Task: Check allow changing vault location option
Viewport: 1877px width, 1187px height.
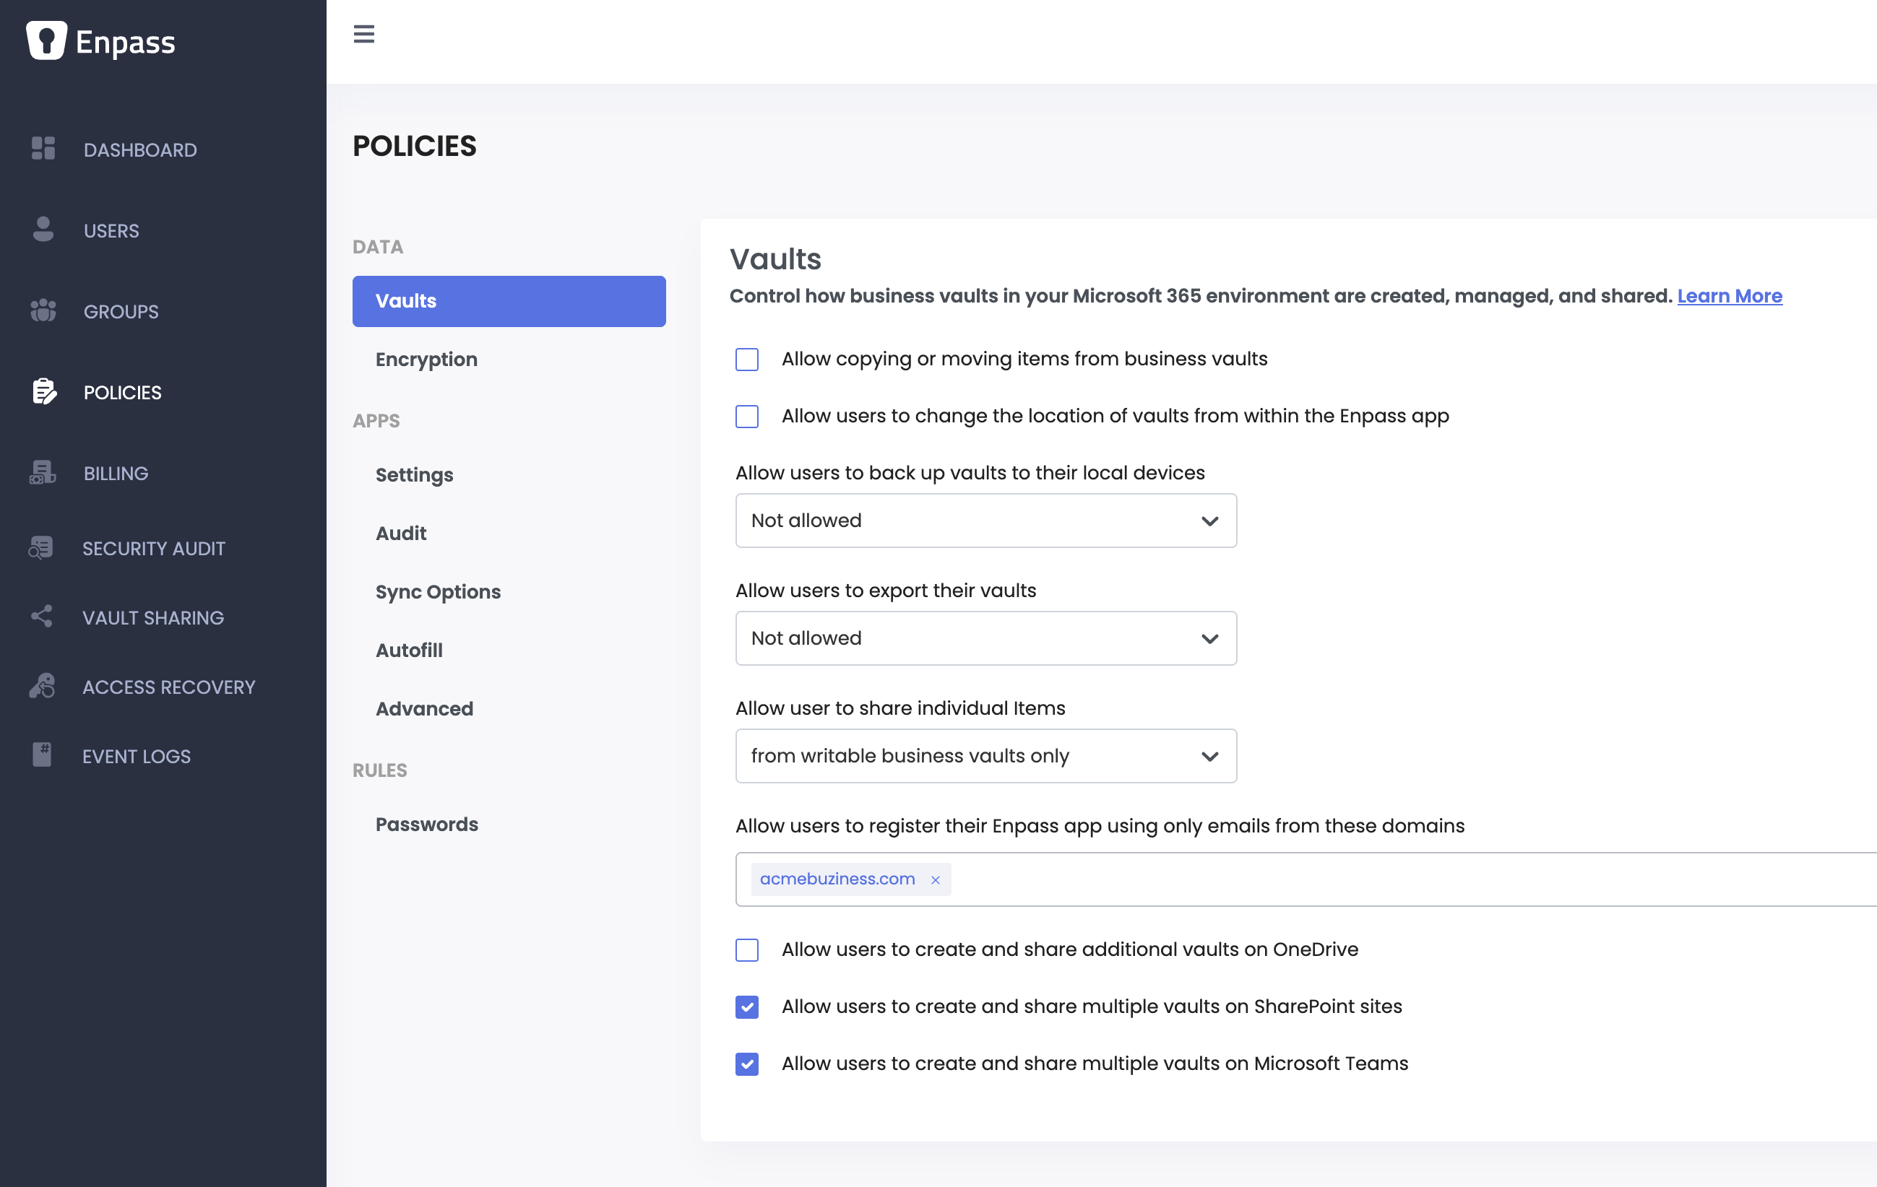Action: pyautogui.click(x=747, y=416)
